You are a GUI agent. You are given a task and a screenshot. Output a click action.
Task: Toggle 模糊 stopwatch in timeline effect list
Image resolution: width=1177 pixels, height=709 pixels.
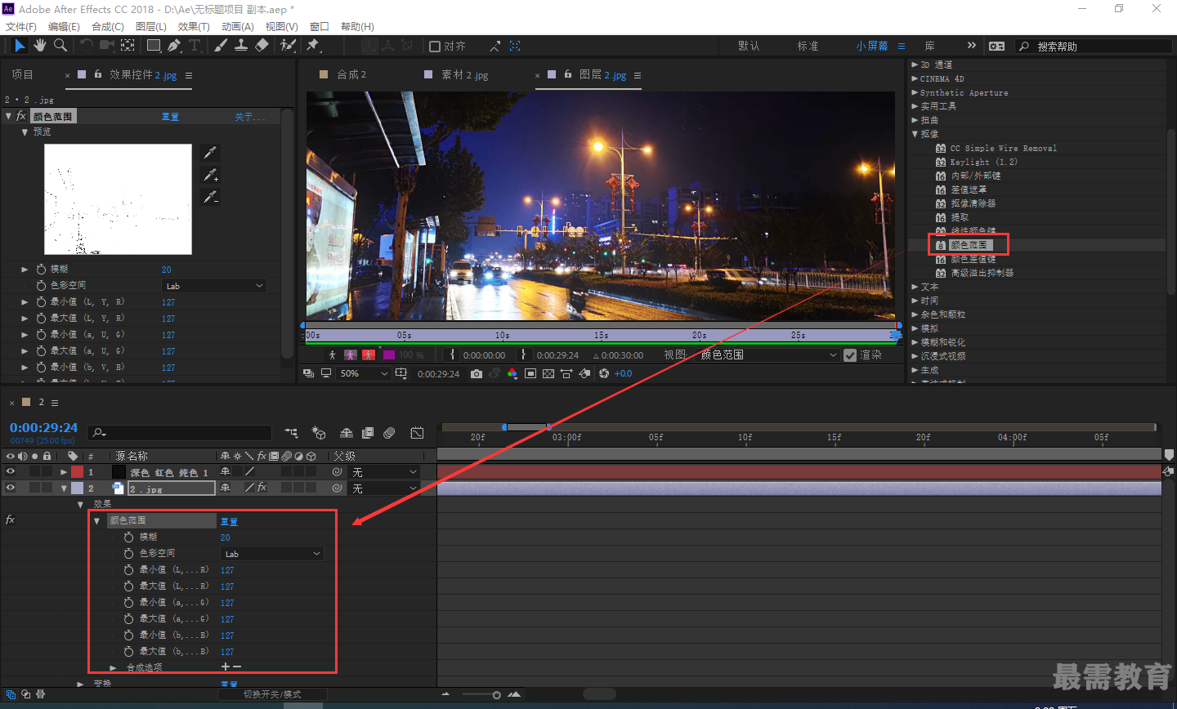(x=128, y=537)
